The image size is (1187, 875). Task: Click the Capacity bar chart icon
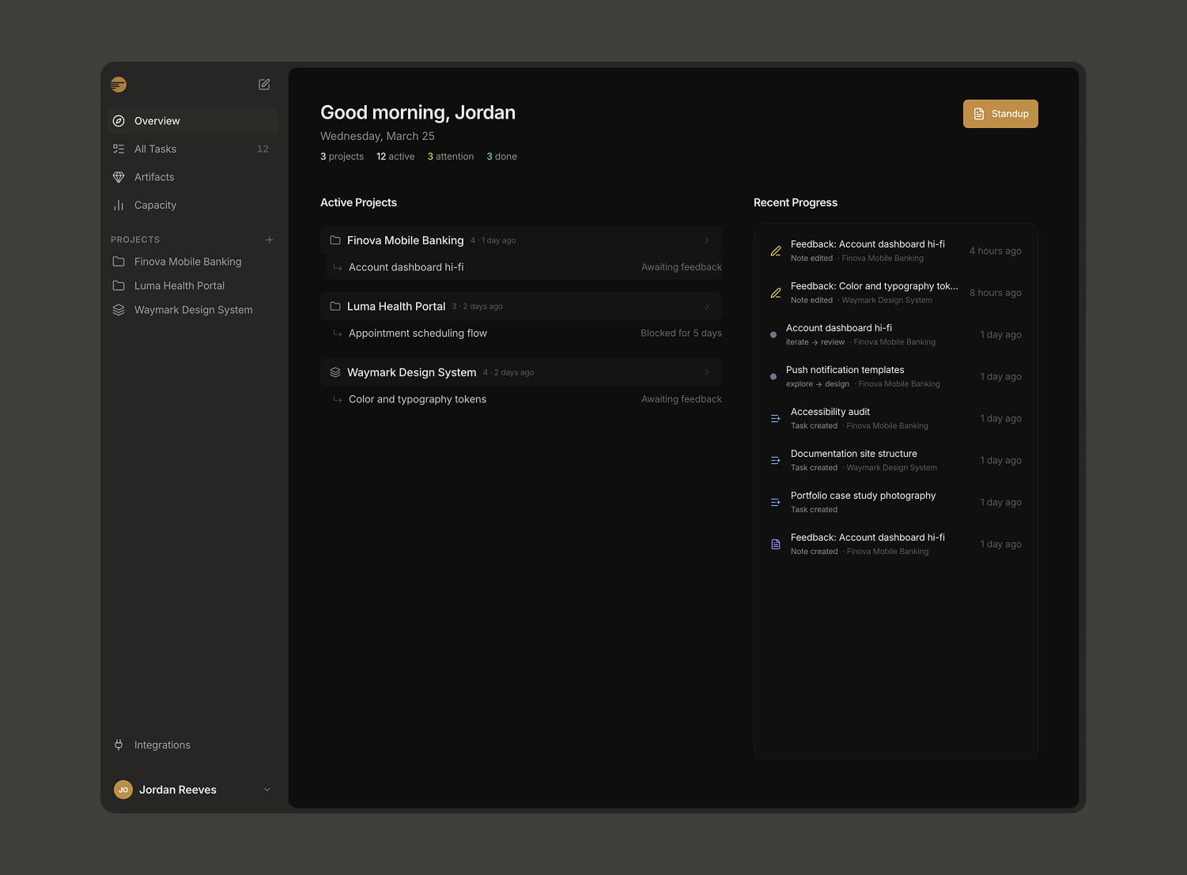[119, 205]
